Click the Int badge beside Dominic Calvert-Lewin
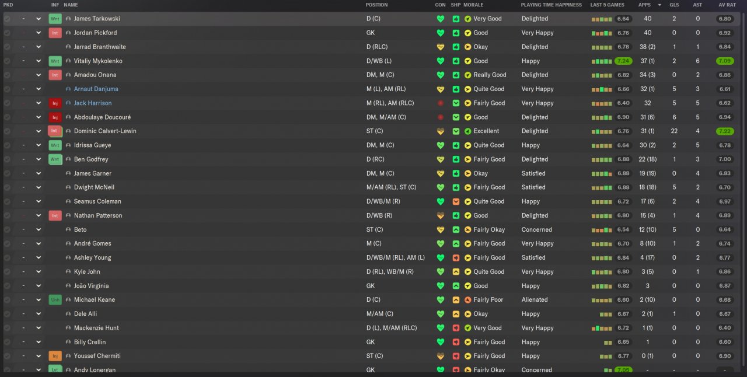This screenshot has height=377, width=747. [x=55, y=131]
